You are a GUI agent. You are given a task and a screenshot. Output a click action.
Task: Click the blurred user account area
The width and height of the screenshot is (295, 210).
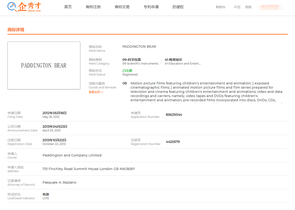271,7
